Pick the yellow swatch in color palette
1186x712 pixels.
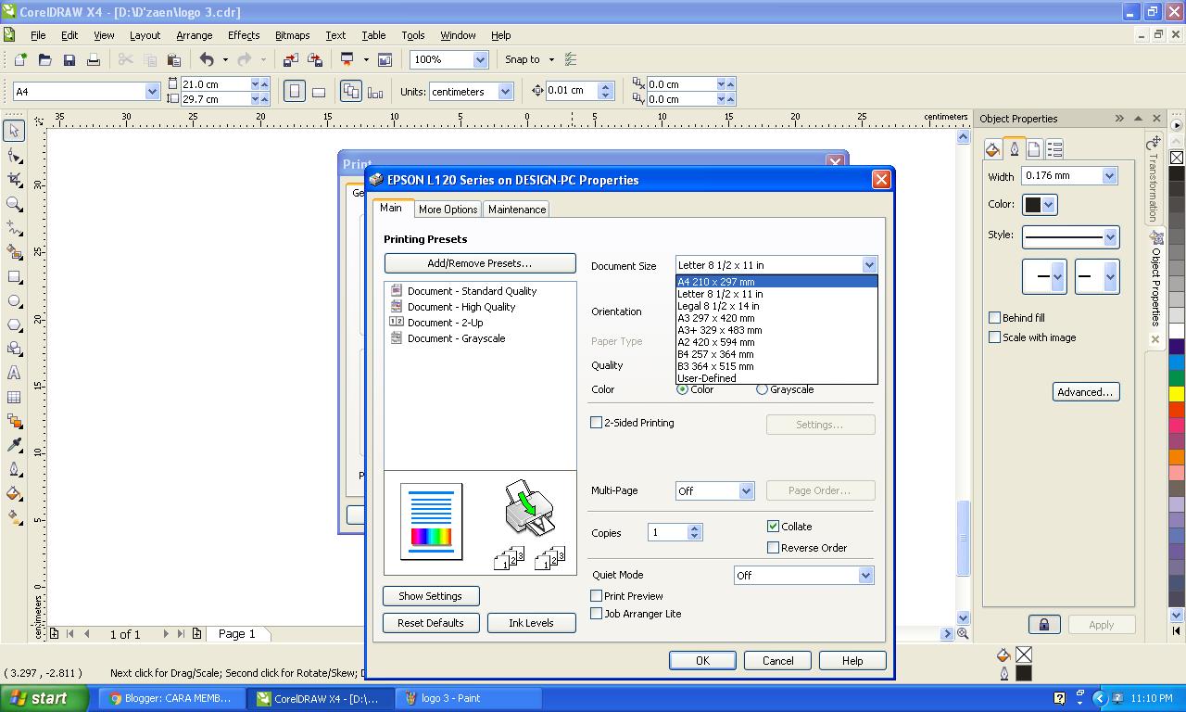(x=1177, y=394)
